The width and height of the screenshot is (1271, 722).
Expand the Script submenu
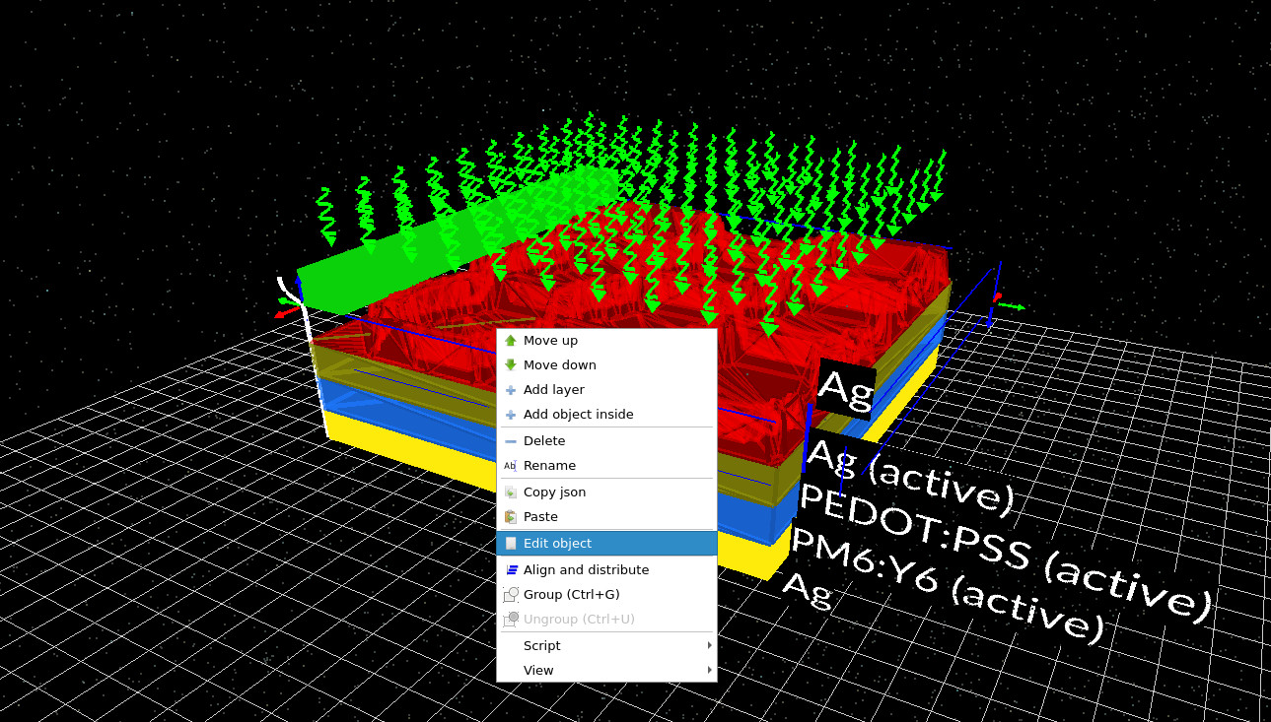(541, 645)
